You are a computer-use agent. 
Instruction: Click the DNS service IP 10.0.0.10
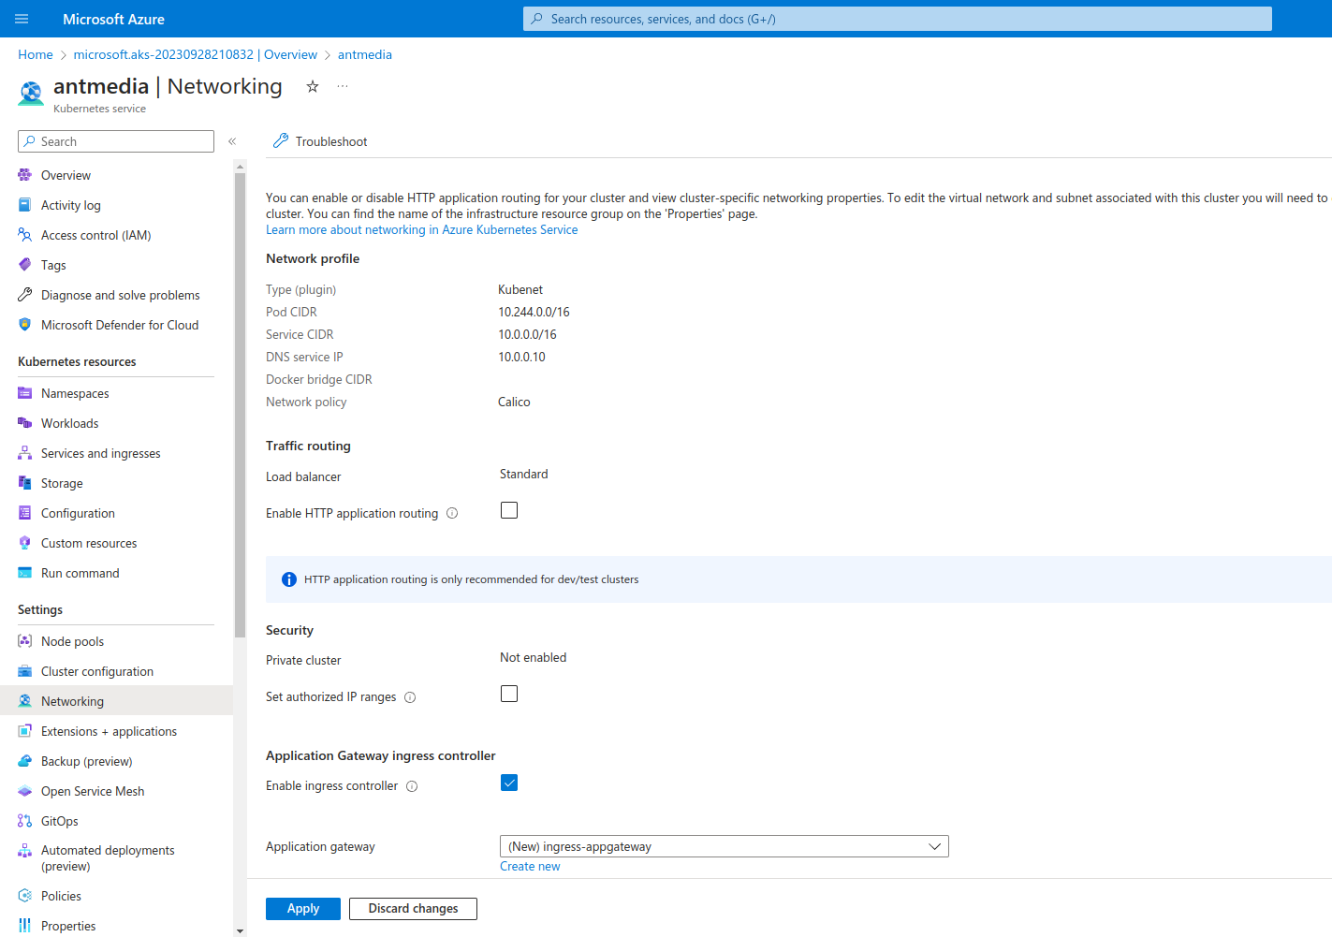click(x=521, y=357)
